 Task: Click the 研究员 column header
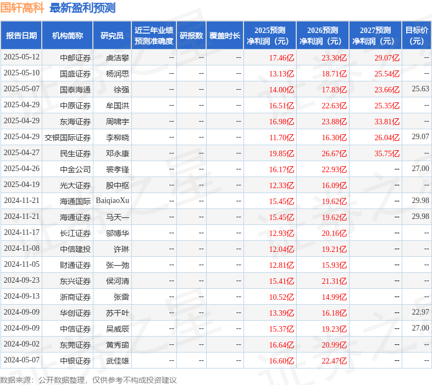click(x=112, y=36)
